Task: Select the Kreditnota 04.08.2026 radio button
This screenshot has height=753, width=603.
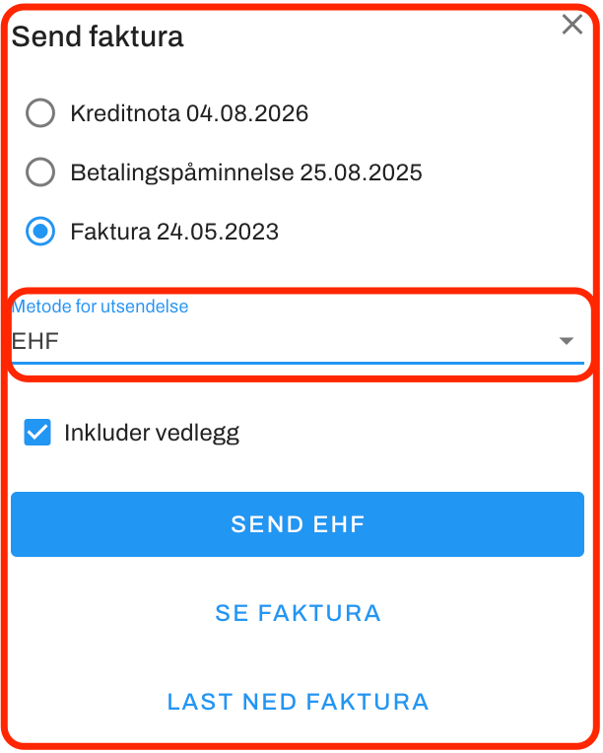Action: pyautogui.click(x=40, y=113)
